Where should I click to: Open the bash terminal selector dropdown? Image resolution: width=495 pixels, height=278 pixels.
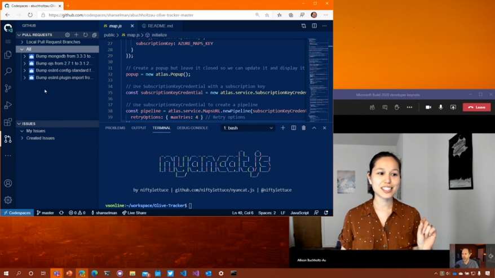[x=248, y=128]
